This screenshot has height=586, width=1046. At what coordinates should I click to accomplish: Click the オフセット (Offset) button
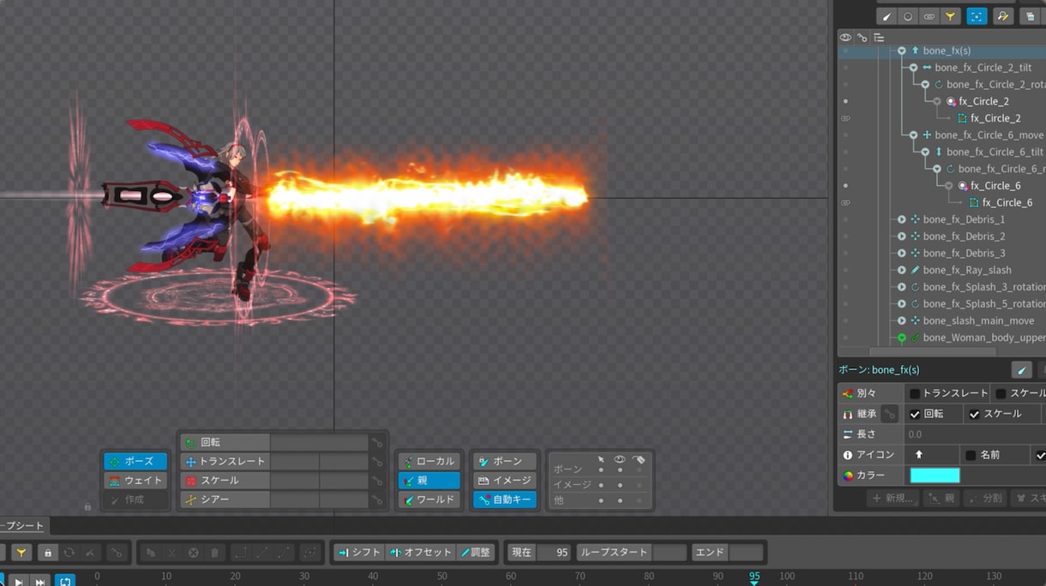[x=421, y=553]
